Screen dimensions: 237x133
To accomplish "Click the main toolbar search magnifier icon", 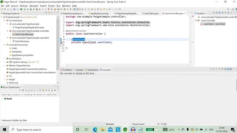I will click(228, 9).
